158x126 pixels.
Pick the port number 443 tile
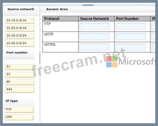click(x=20, y=90)
